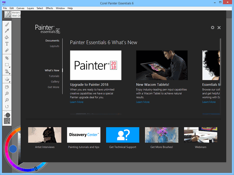This screenshot has width=234, height=175.
Task: Select the Eraser tool
Action: pyautogui.click(x=7, y=51)
